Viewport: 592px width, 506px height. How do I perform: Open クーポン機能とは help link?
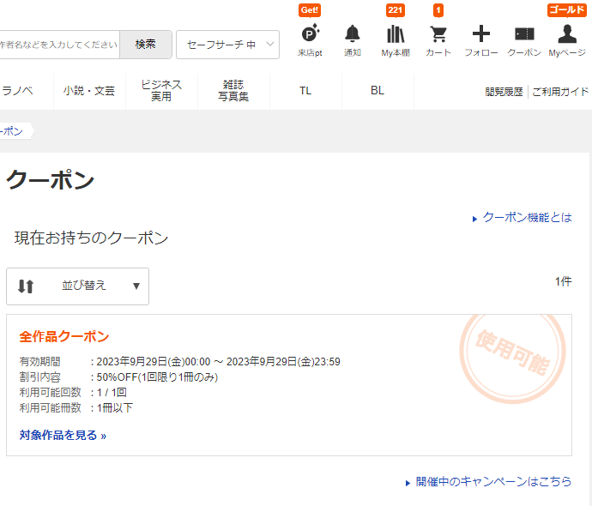(527, 218)
